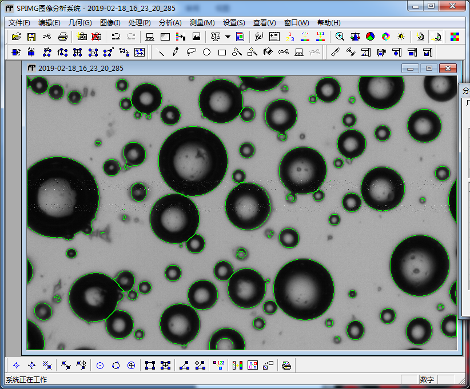Click the RGB color pie chart icon
The width and height of the screenshot is (470, 389).
(x=371, y=37)
